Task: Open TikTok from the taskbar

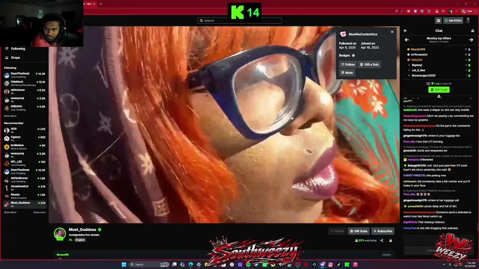Action: pos(339,265)
